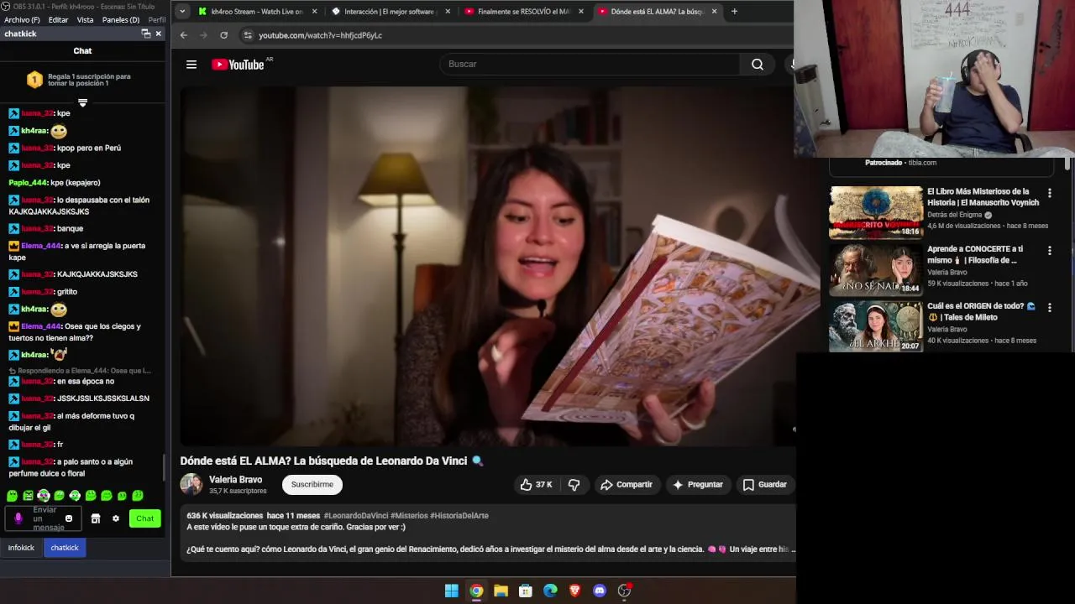The width and height of the screenshot is (1075, 604).
Task: Select the headphones green Kick emote
Action: [x=44, y=496]
